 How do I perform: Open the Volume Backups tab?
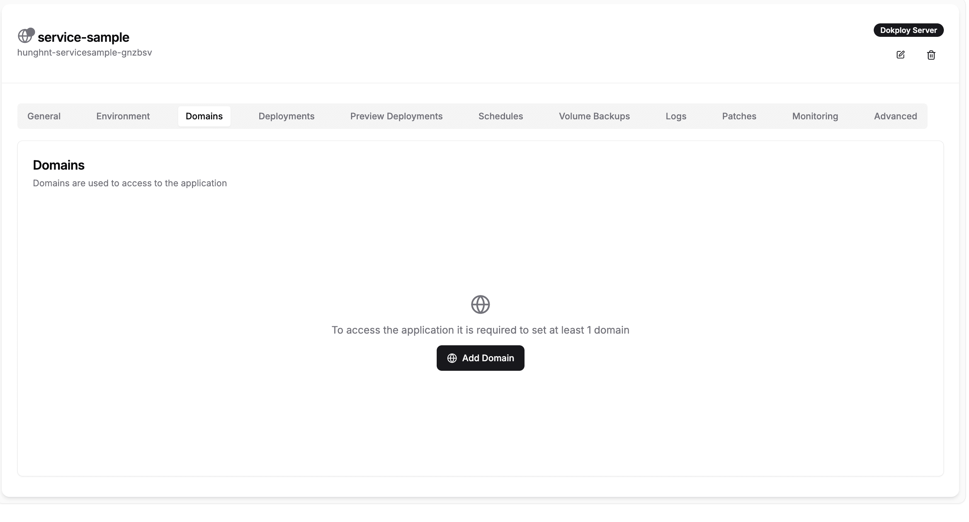coord(594,116)
